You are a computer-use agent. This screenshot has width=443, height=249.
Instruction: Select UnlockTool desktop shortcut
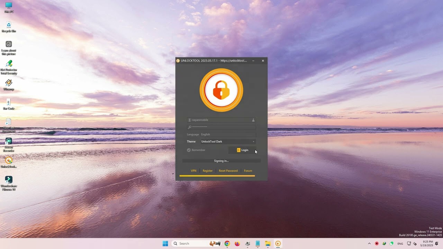point(9,163)
